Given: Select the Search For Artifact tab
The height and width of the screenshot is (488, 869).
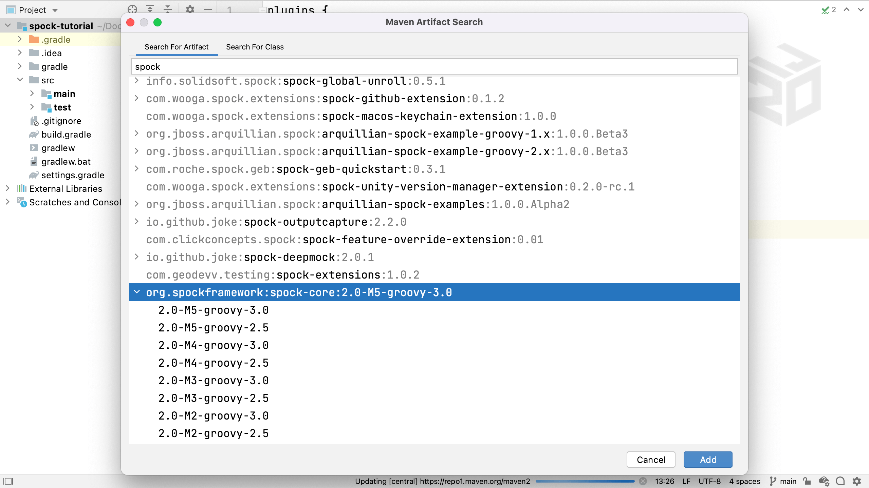Looking at the screenshot, I should [x=177, y=47].
